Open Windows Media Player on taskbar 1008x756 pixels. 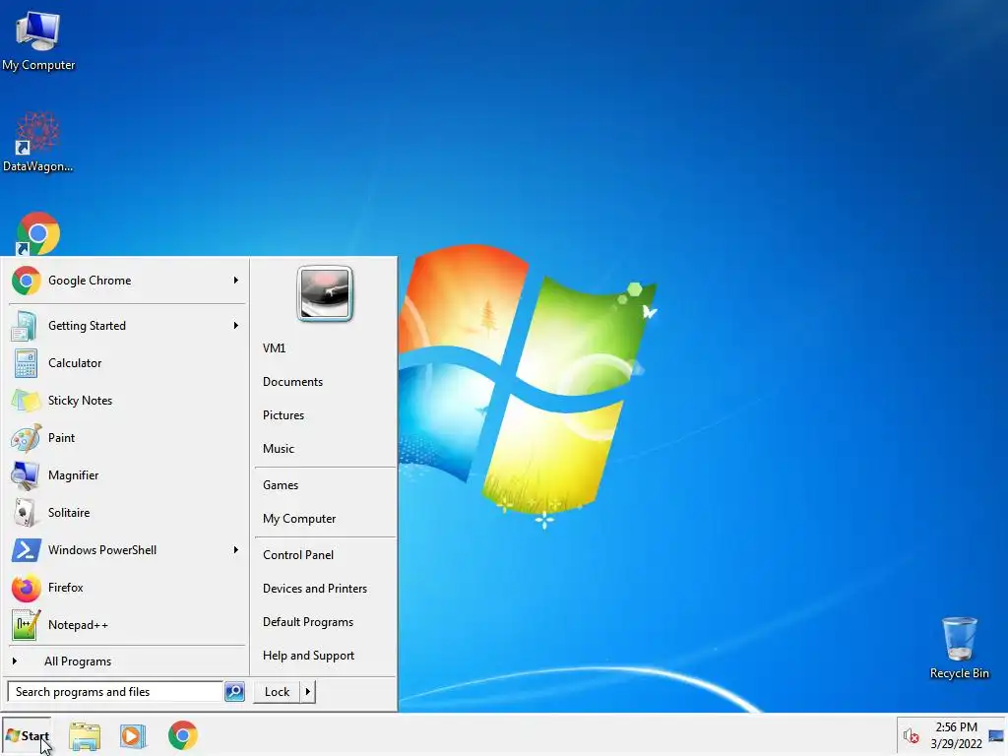coord(133,735)
